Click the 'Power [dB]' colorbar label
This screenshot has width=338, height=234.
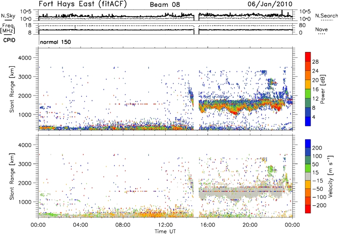coord(322,89)
